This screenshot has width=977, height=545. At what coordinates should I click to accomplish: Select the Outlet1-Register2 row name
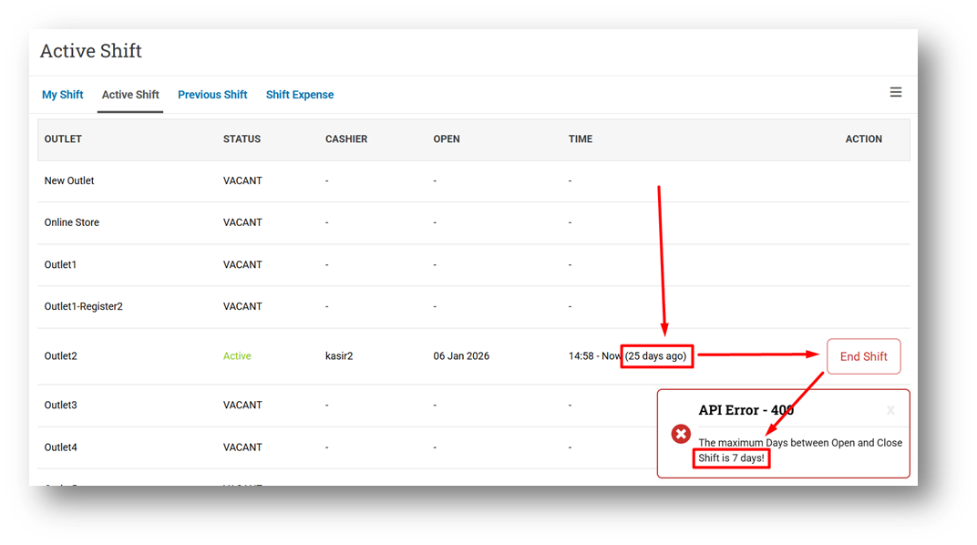pyautogui.click(x=84, y=306)
